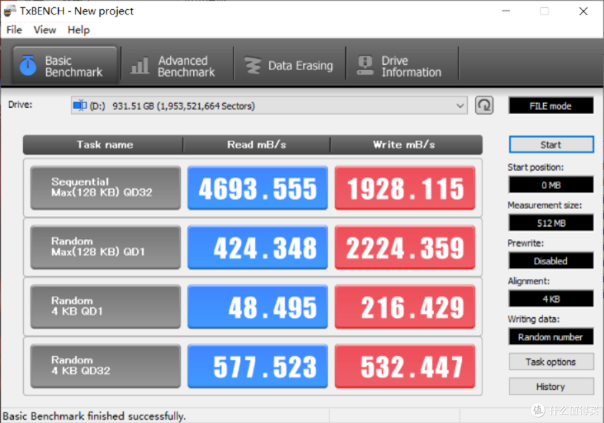Click the refresh drive list icon
This screenshot has height=423, width=604.
484,105
